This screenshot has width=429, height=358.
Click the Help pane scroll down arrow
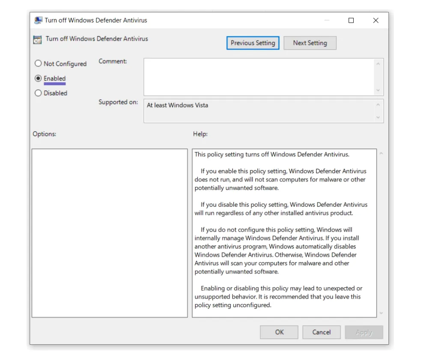coord(381,313)
